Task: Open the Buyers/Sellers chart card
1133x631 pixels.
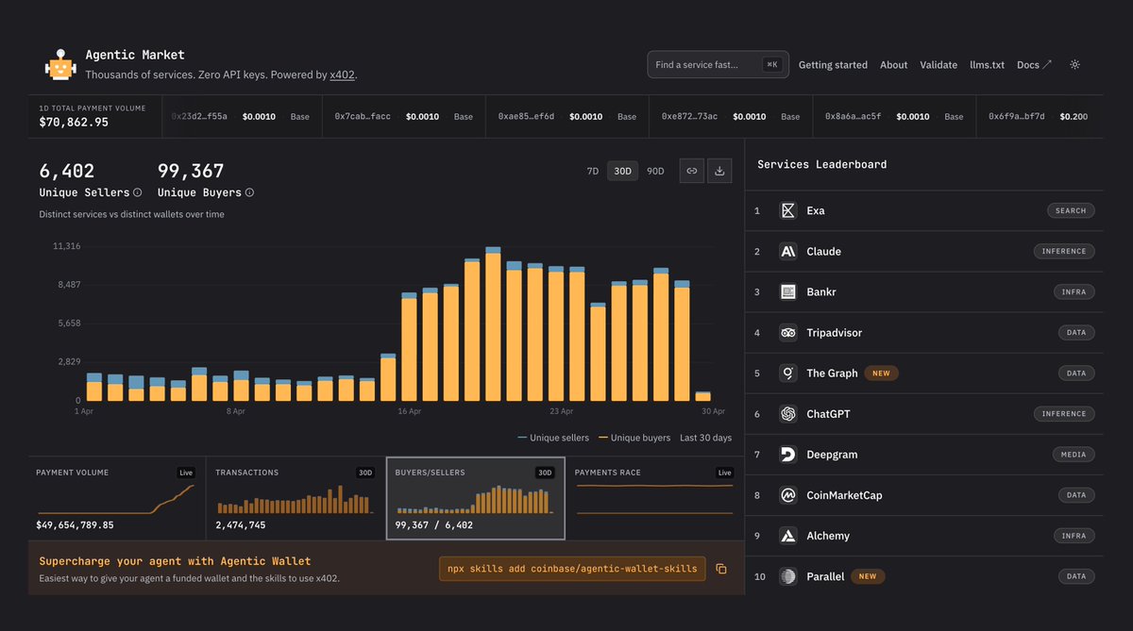Action: tap(476, 498)
